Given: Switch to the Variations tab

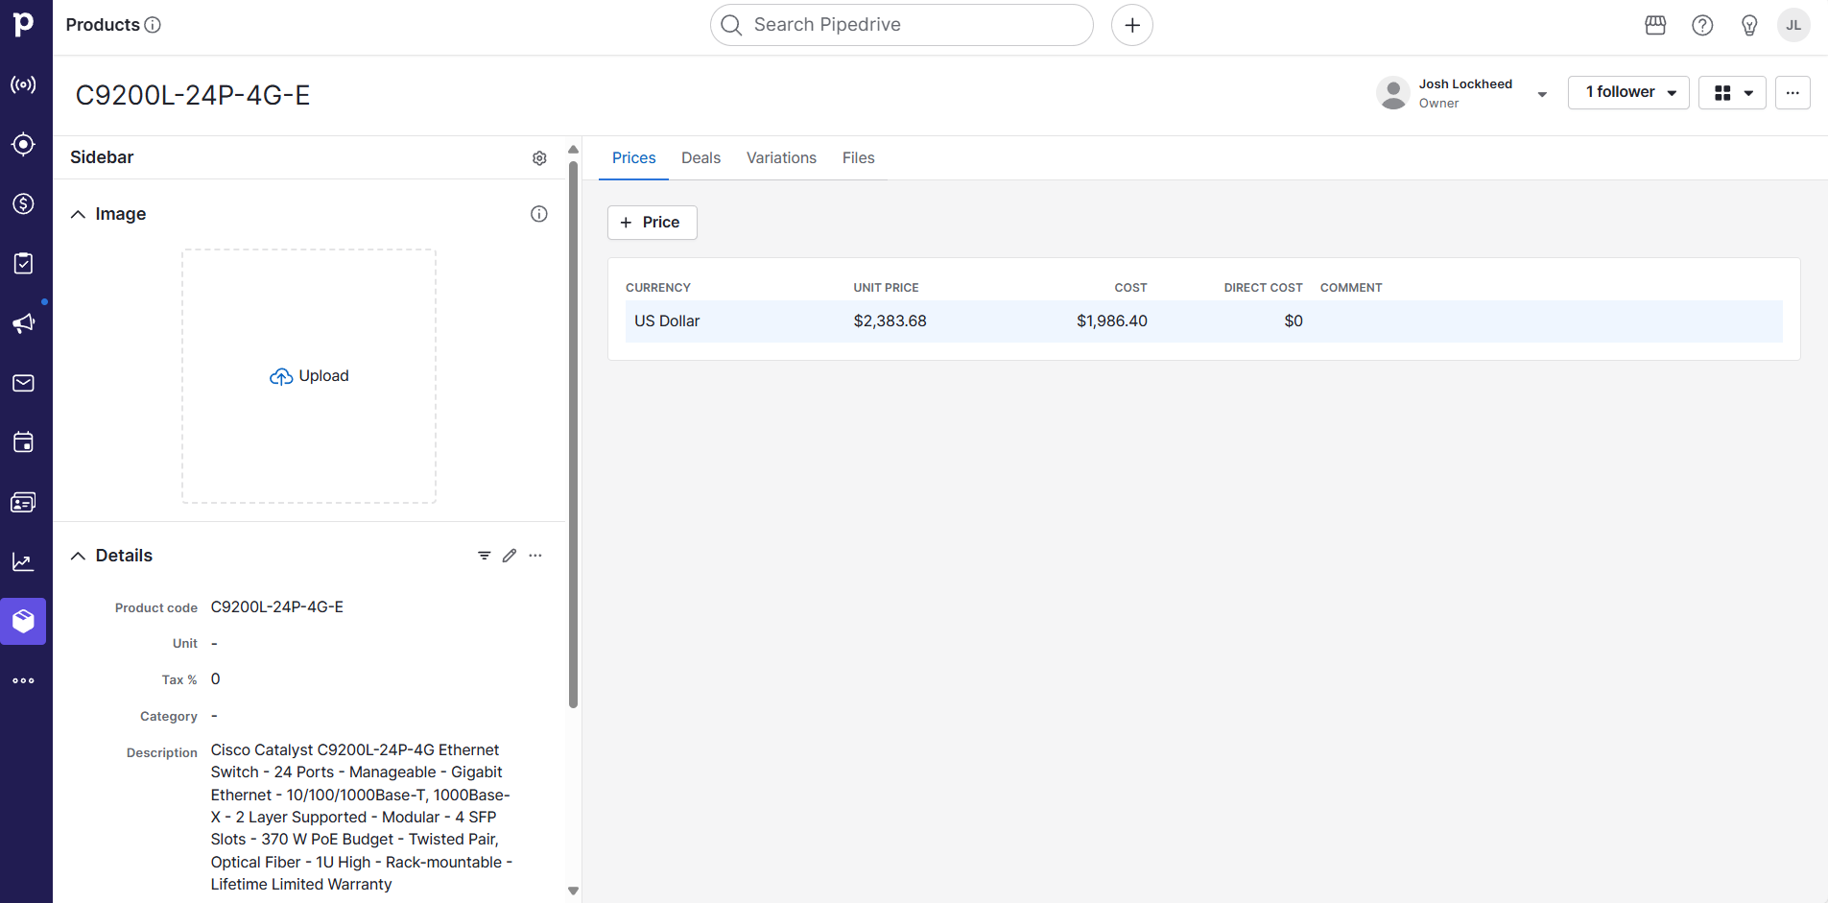Looking at the screenshot, I should coord(781,157).
